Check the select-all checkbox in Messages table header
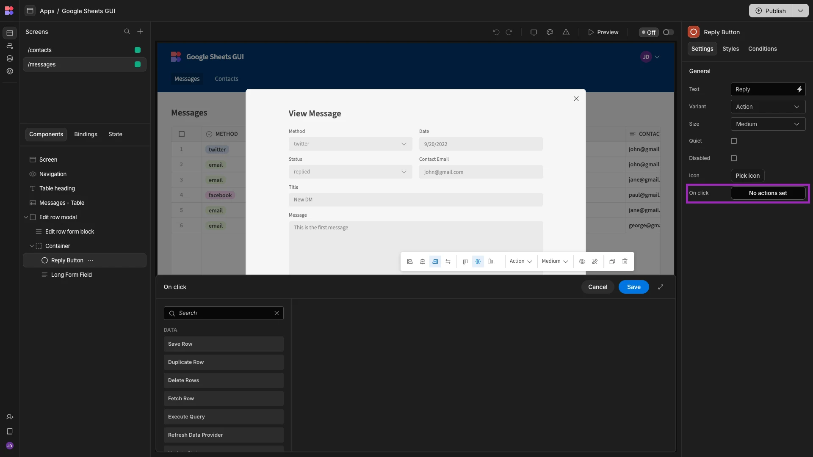Screen dimensions: 813x457 [x=182, y=134]
